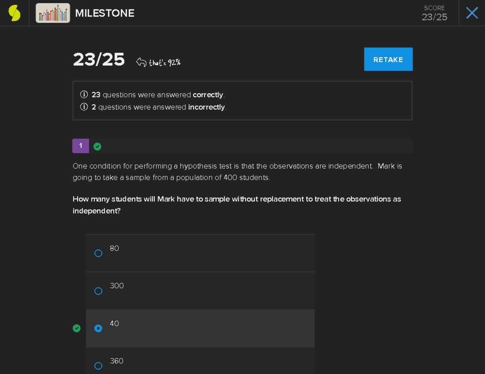Click the MILESTONE header title
485x374 pixels.
click(x=105, y=13)
